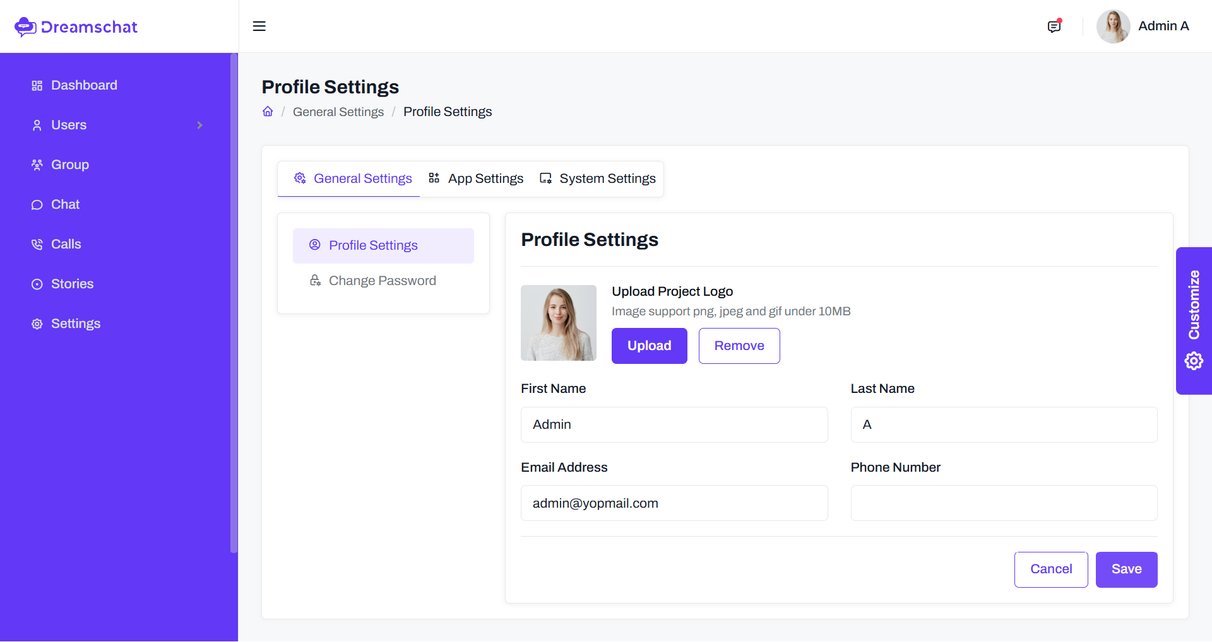Click the General Settings tab gear icon
This screenshot has height=642, width=1212.
300,178
